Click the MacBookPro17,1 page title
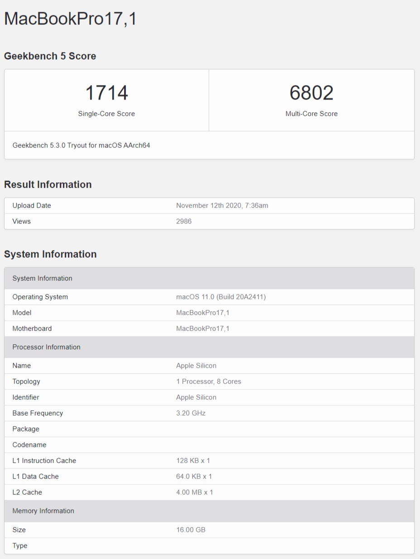This screenshot has height=559, width=420. 70,19
